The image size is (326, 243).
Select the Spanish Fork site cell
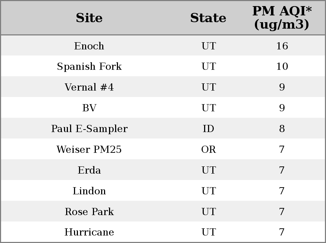pos(89,67)
